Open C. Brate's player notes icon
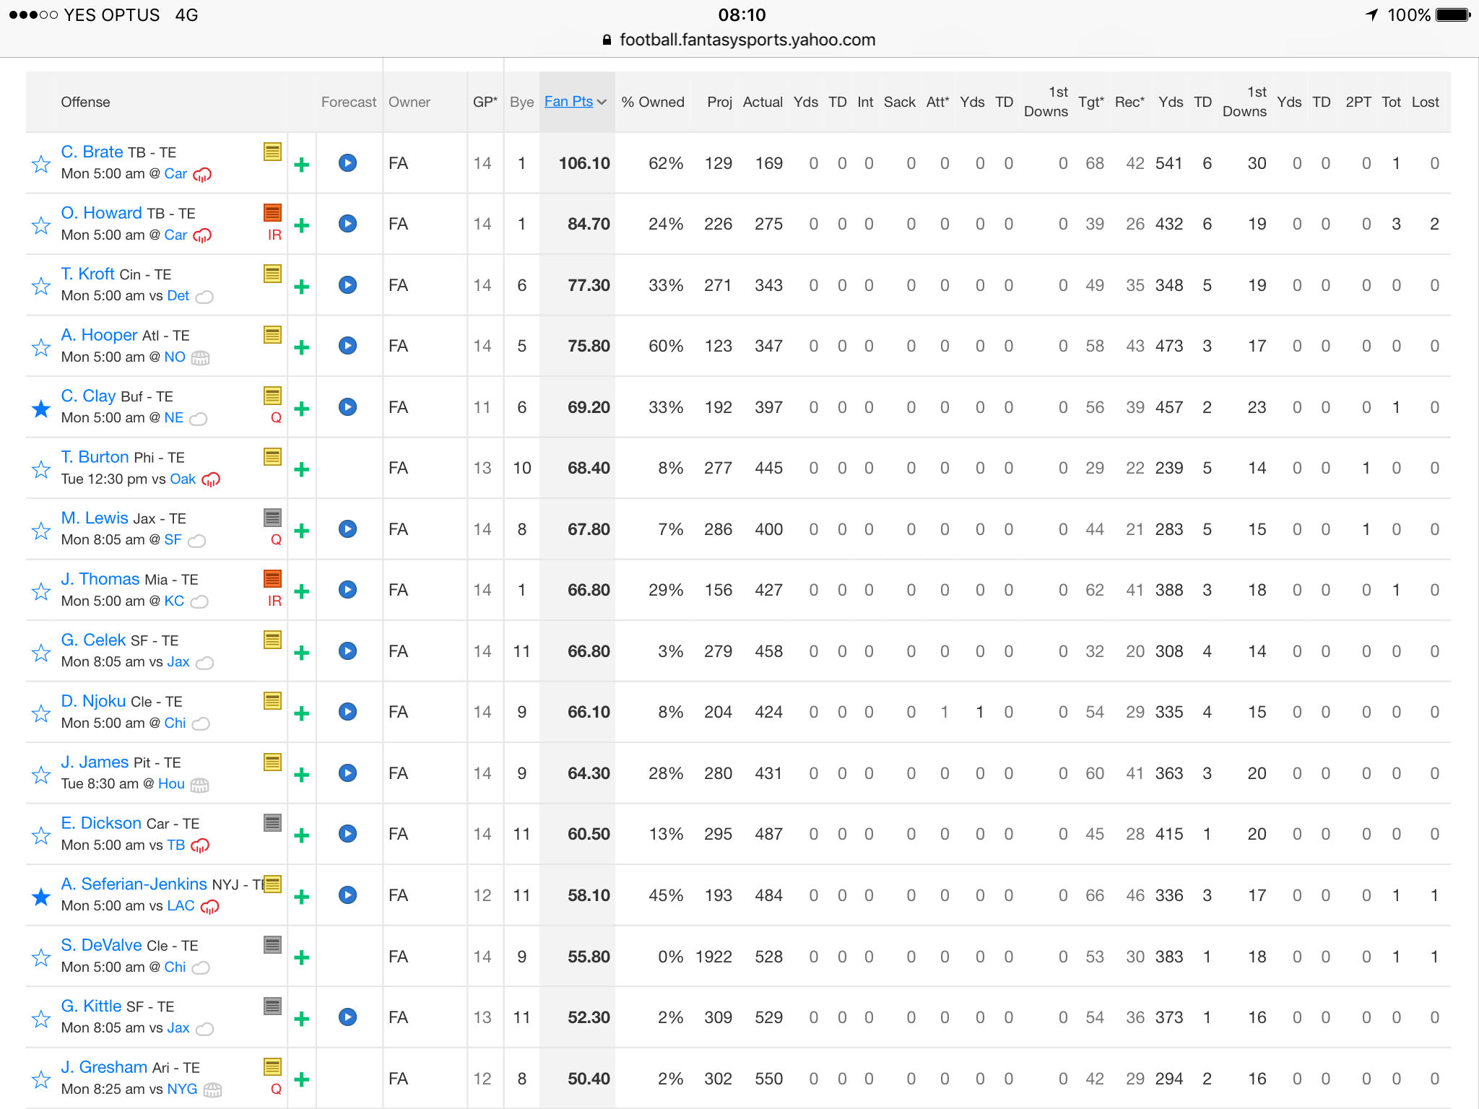The height and width of the screenshot is (1109, 1479). pyautogui.click(x=272, y=152)
